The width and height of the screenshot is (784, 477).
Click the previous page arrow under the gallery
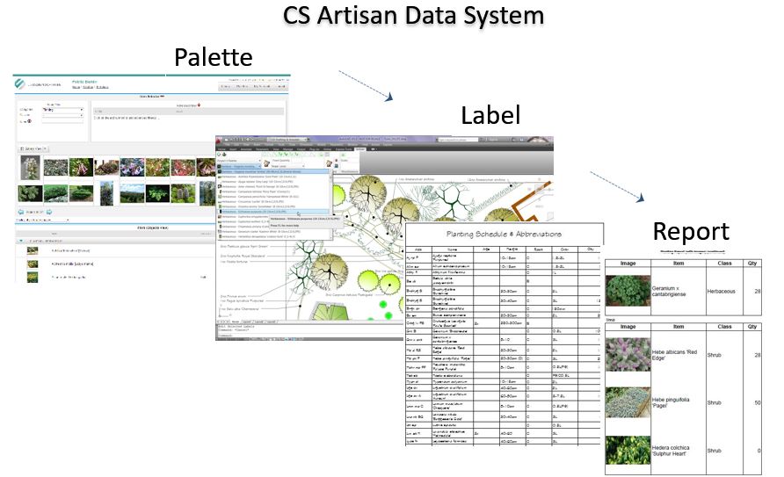(x=22, y=213)
